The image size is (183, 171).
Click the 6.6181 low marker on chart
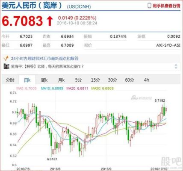(52, 159)
